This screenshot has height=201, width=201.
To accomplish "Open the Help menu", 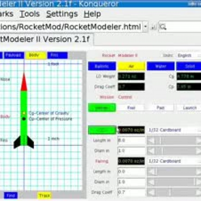I will [x=92, y=14].
